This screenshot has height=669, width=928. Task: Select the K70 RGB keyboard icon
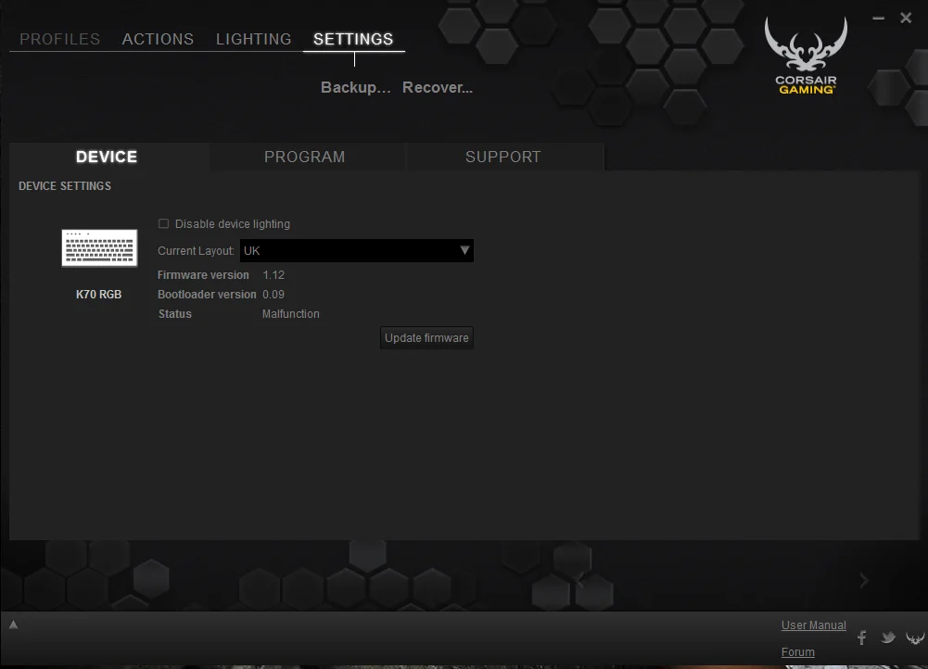(x=99, y=247)
